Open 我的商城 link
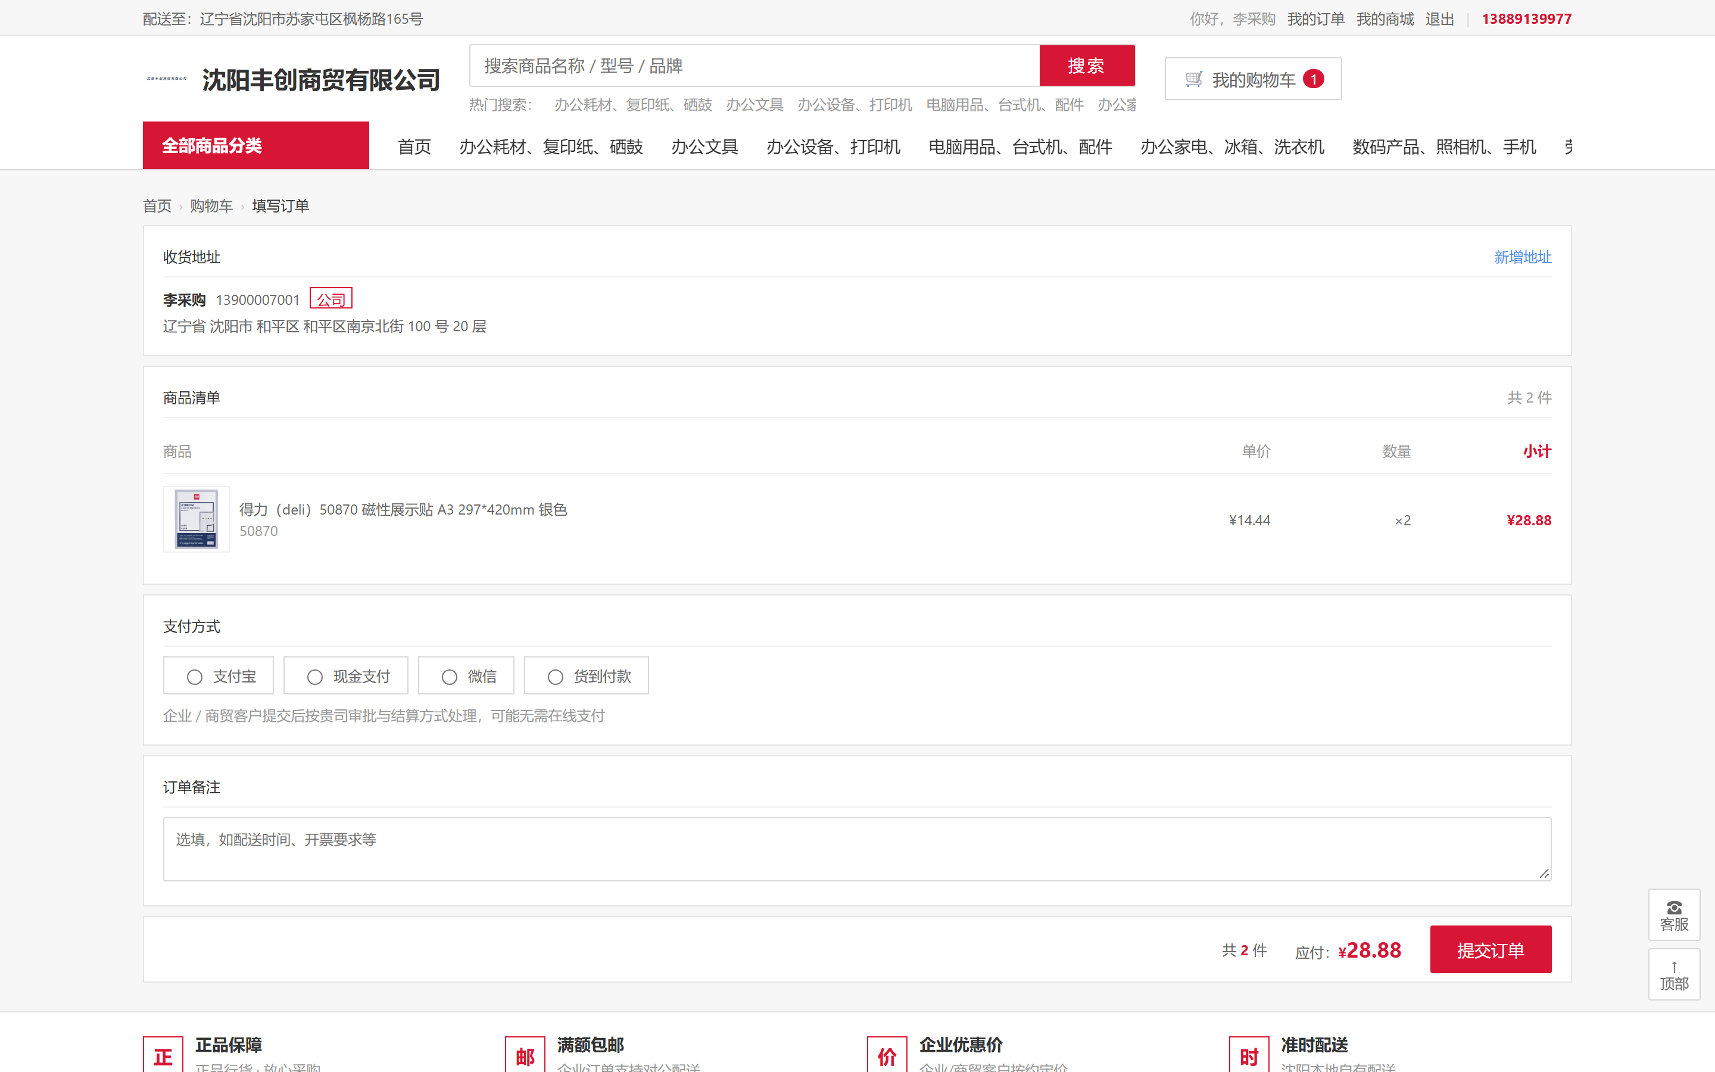This screenshot has width=1715, height=1072. tap(1385, 19)
